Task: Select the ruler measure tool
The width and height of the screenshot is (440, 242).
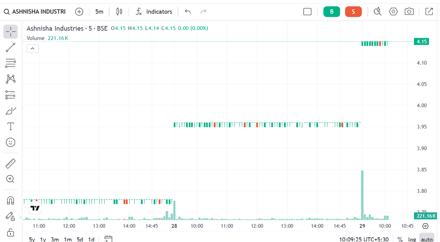Action: (x=11, y=163)
